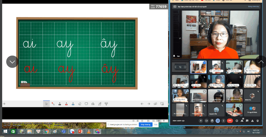266x137 pixels.
Task: Click the Stop sharing button
Action: 145,124
